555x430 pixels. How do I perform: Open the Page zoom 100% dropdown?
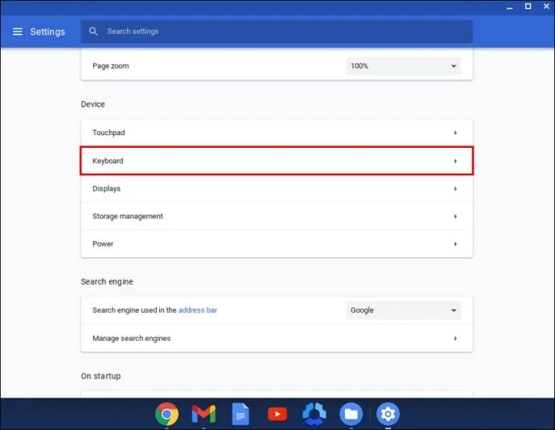tap(404, 66)
